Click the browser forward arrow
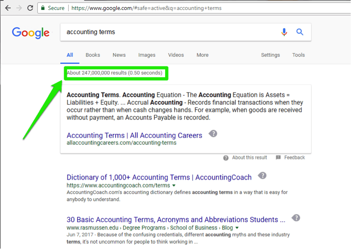The height and width of the screenshot is (249, 351). pyautogui.click(x=19, y=8)
